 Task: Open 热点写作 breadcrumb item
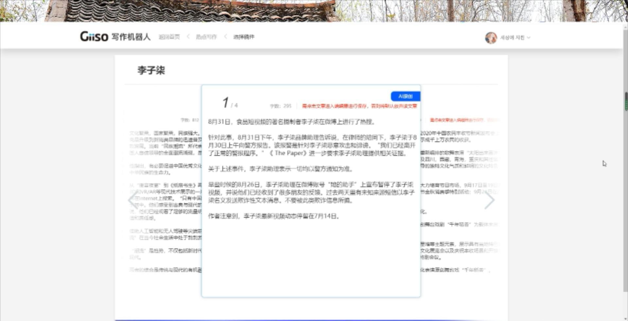[x=206, y=37]
